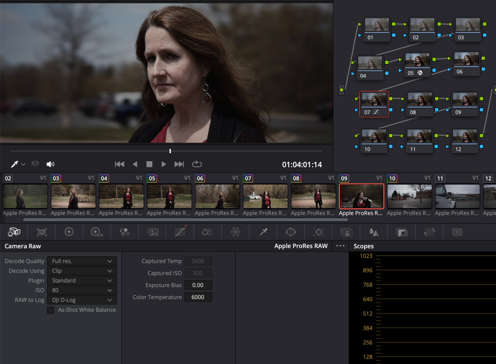Viewport: 496px width, 364px height.
Task: Open the Curves palette
Action: click(x=180, y=232)
